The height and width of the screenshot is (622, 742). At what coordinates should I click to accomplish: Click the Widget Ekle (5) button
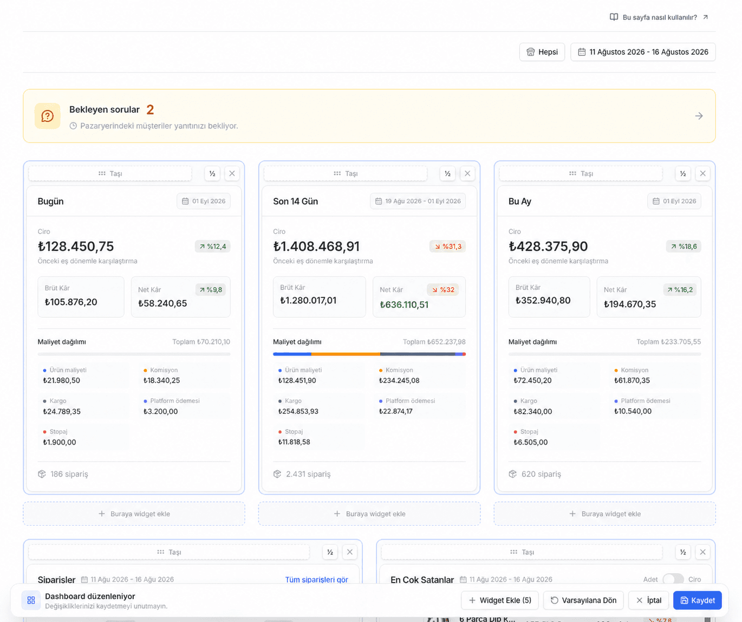[x=500, y=600]
